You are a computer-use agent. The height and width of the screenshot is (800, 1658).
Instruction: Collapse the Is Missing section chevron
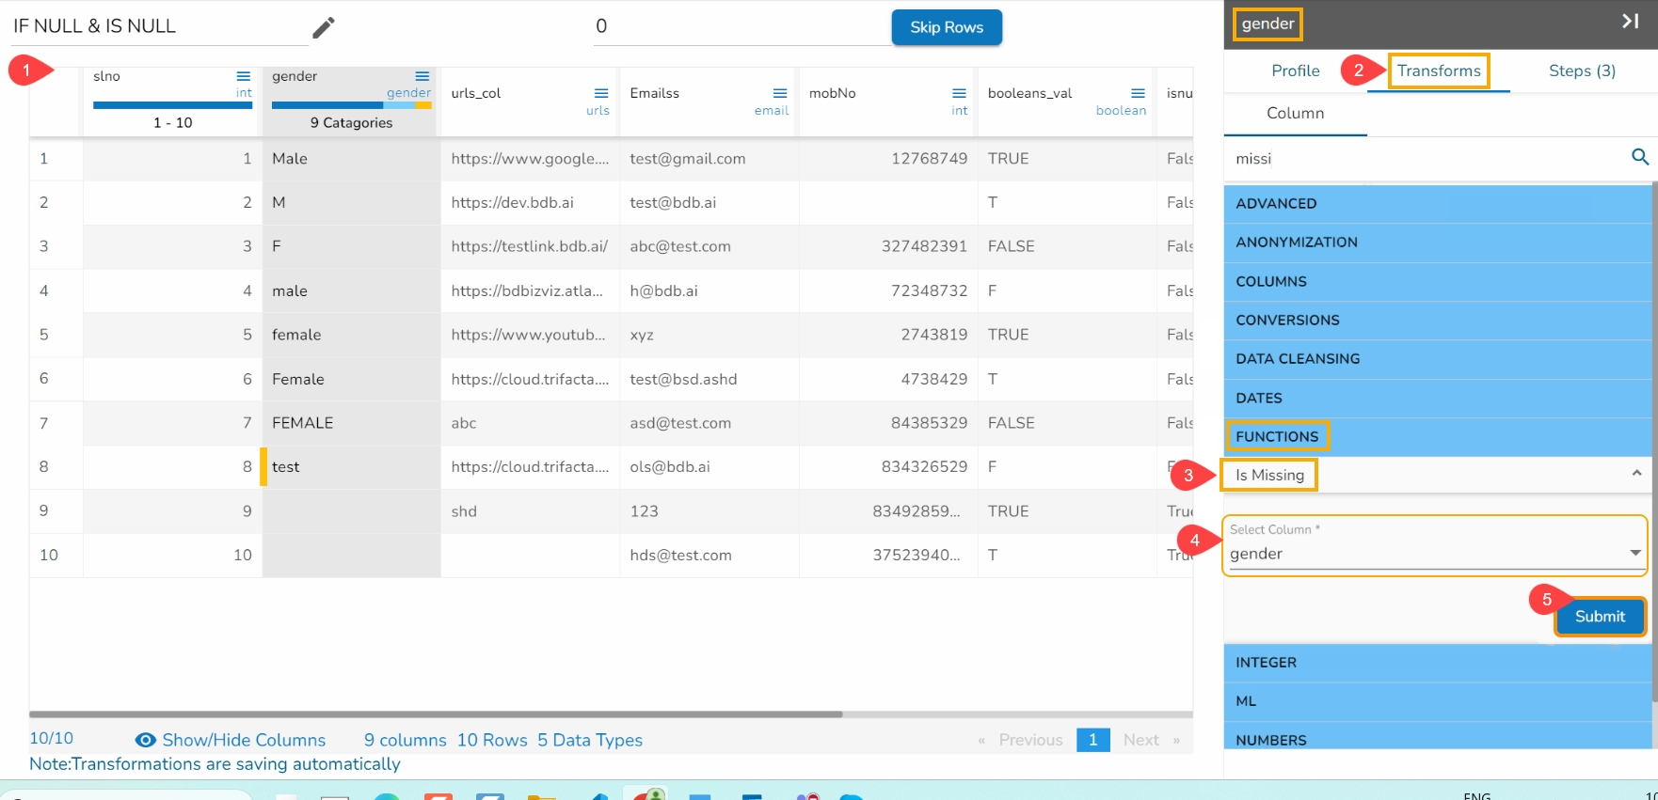(1636, 474)
